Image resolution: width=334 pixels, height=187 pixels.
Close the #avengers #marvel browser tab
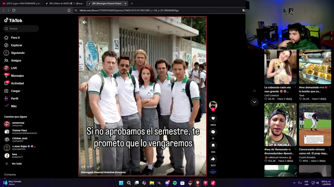click(x=126, y=3)
